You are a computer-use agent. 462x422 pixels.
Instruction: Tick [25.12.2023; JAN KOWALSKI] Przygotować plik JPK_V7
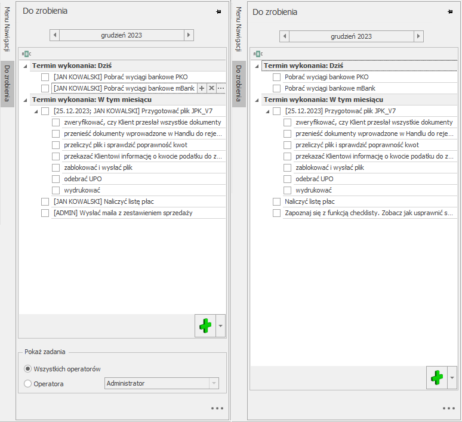coord(45,111)
